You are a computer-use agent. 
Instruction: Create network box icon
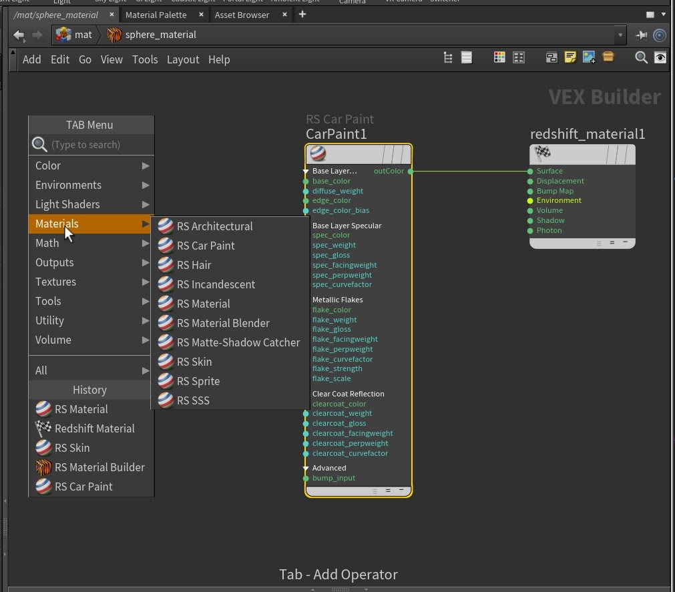pyautogui.click(x=551, y=57)
